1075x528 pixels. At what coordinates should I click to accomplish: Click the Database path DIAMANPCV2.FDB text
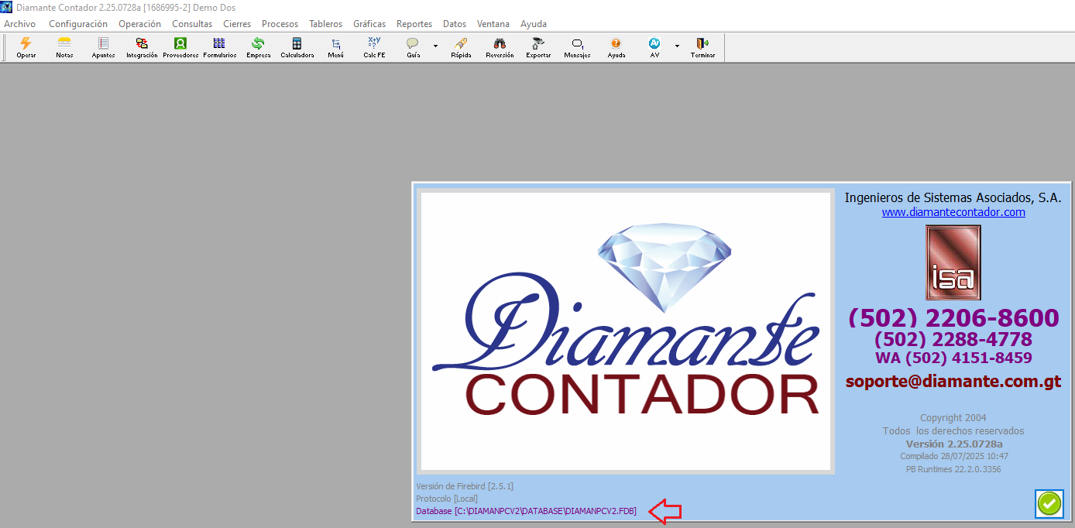click(x=526, y=512)
